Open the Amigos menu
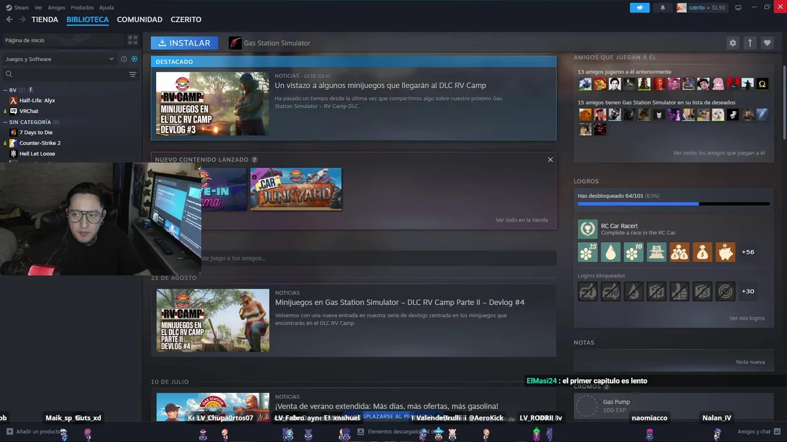 [x=57, y=7]
